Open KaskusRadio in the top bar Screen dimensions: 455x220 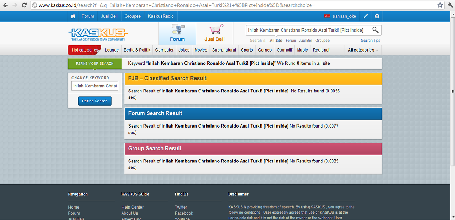click(161, 16)
